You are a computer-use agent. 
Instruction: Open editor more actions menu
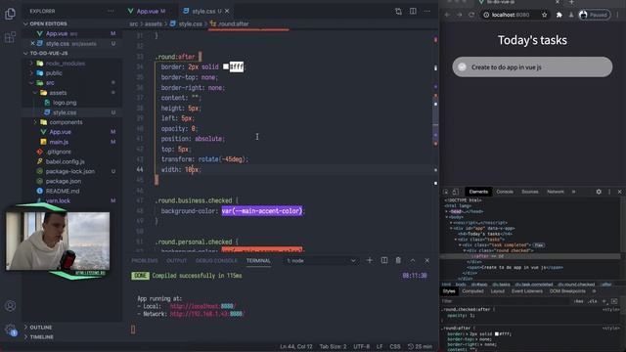pyautogui.click(x=427, y=11)
